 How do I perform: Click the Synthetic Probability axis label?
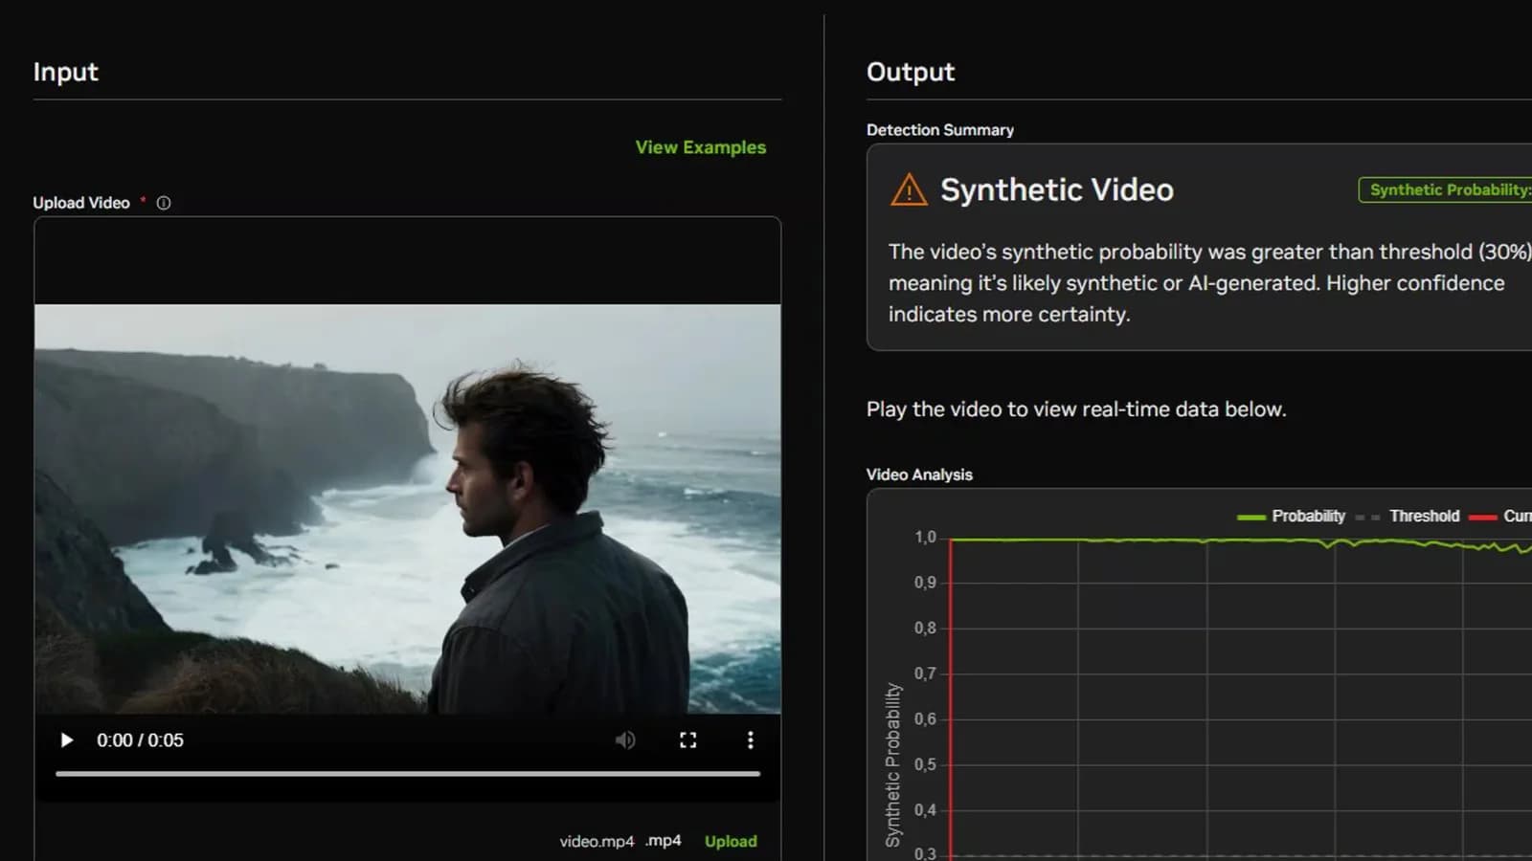(892, 764)
